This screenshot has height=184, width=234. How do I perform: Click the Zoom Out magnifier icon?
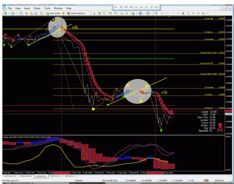tap(116, 13)
